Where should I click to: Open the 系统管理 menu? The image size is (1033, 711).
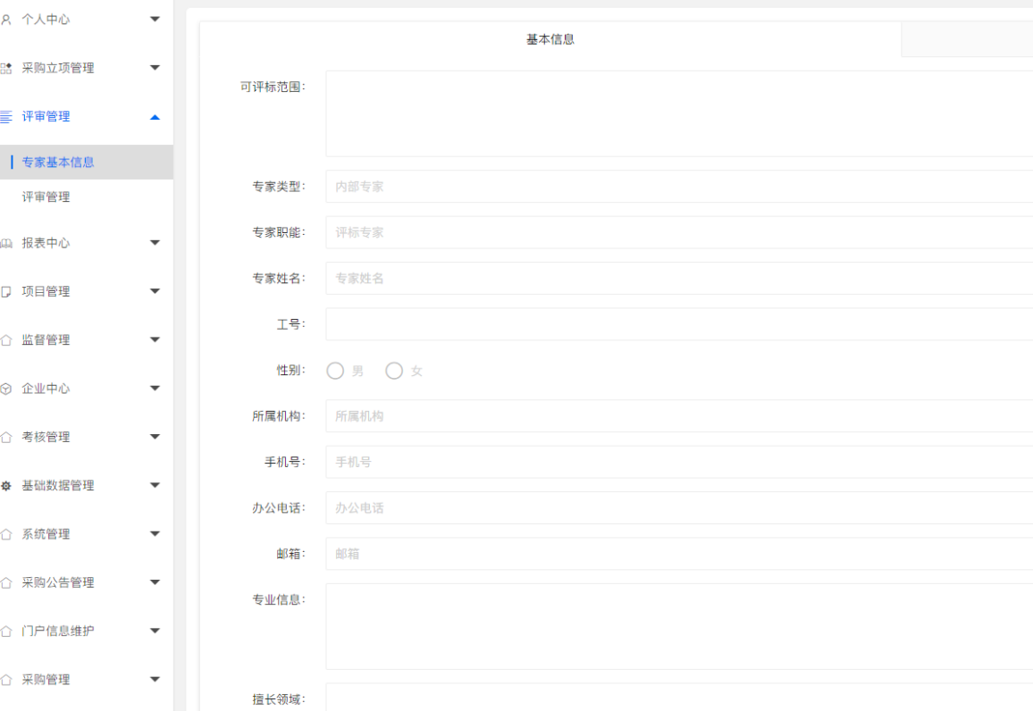coord(87,534)
